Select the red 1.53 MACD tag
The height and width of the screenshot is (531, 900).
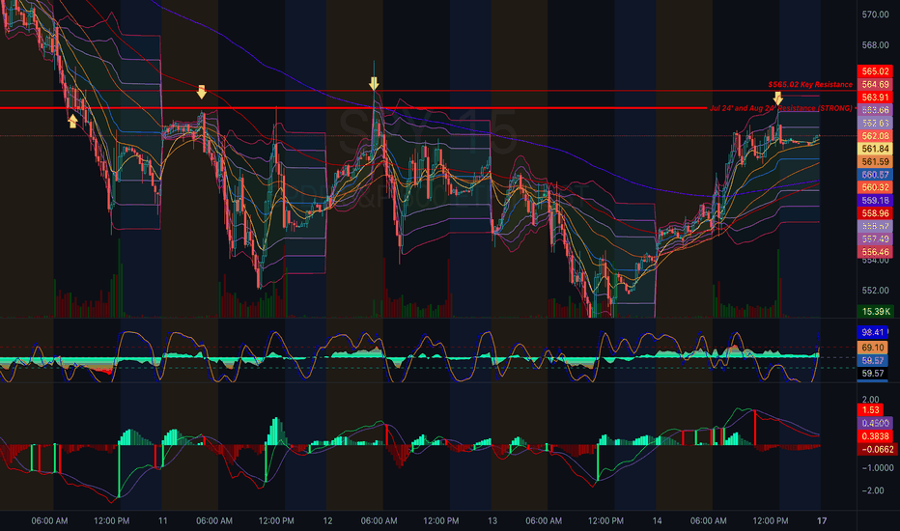tap(870, 410)
